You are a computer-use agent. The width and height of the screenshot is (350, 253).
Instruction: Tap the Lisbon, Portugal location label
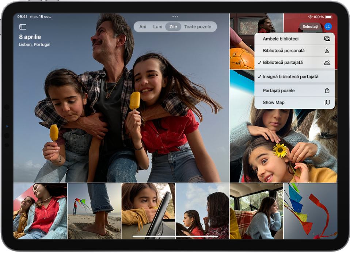(x=34, y=44)
